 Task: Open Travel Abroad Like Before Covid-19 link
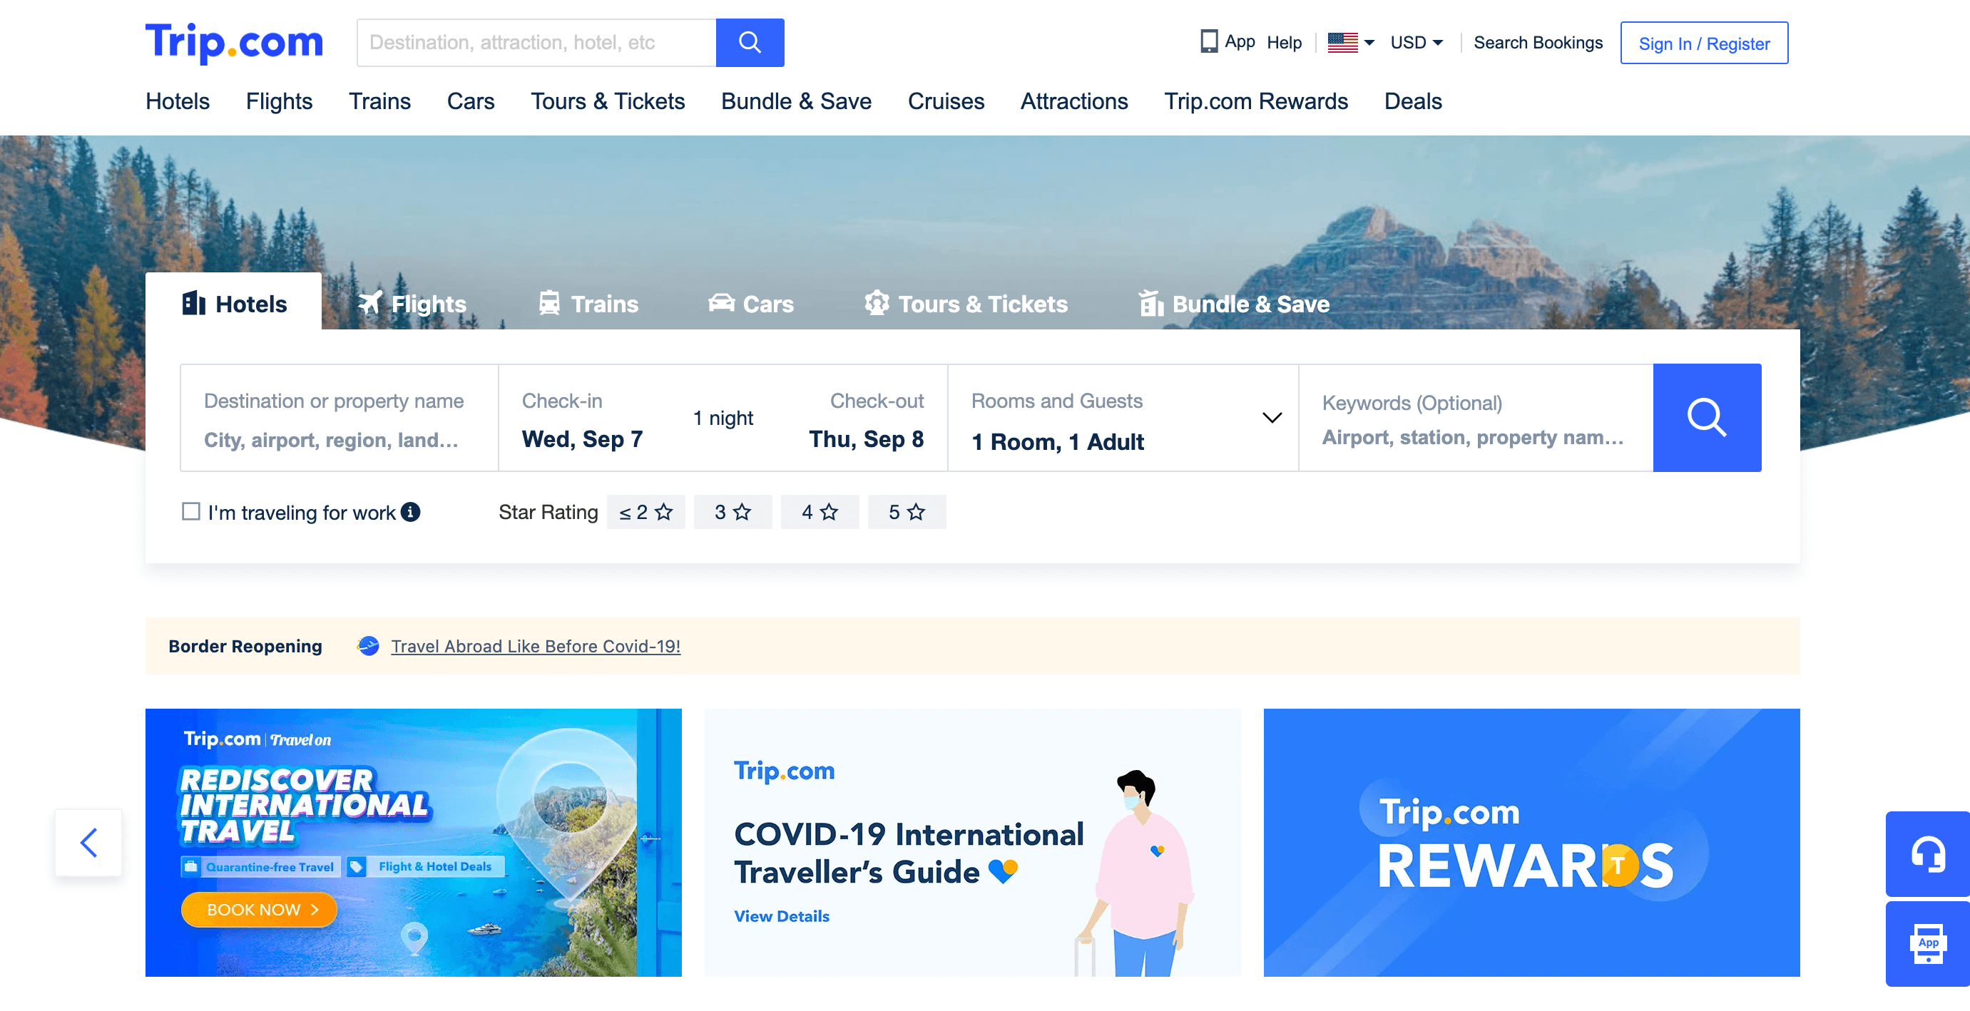536,647
